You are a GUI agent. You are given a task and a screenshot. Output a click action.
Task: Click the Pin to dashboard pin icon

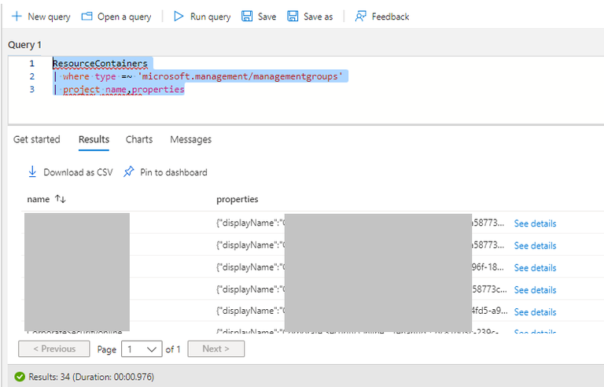click(129, 171)
